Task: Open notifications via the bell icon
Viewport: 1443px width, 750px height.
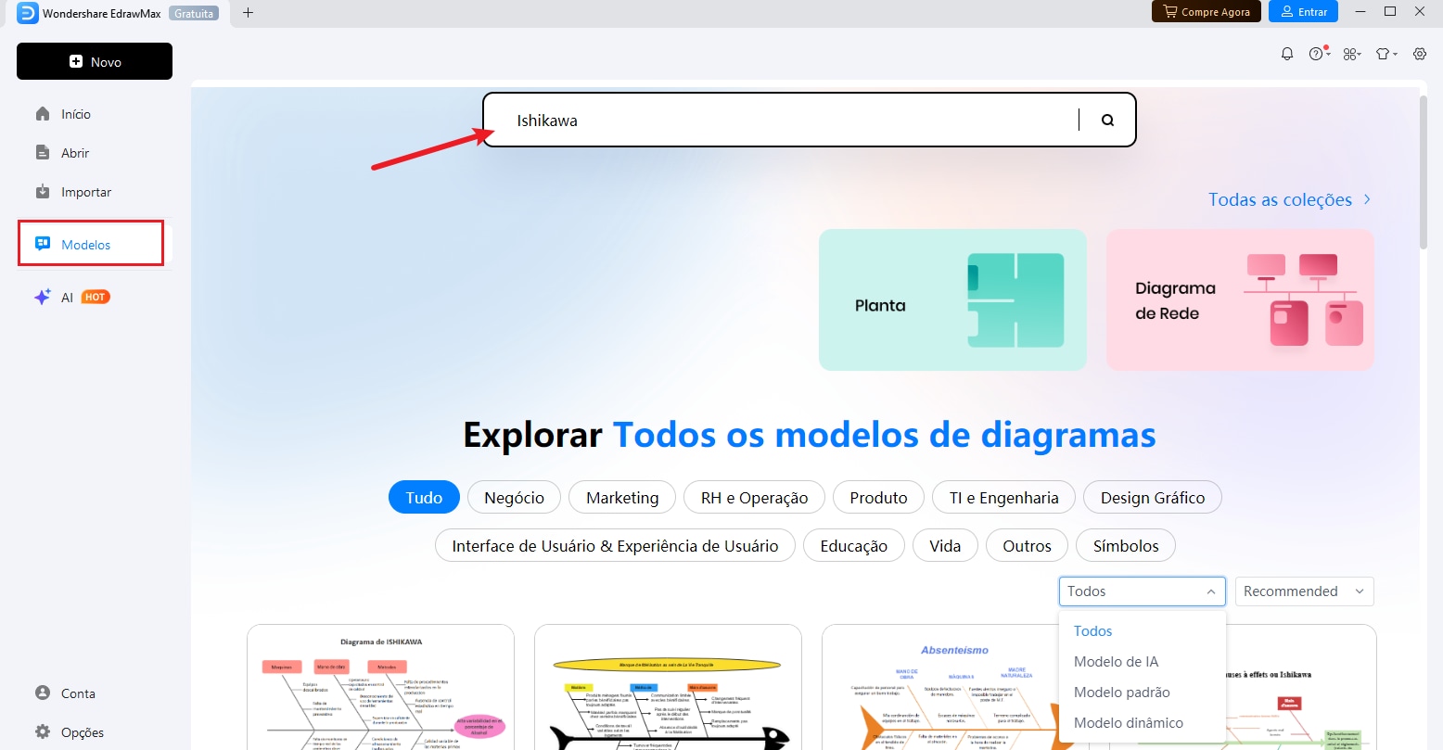Action: click(1286, 53)
